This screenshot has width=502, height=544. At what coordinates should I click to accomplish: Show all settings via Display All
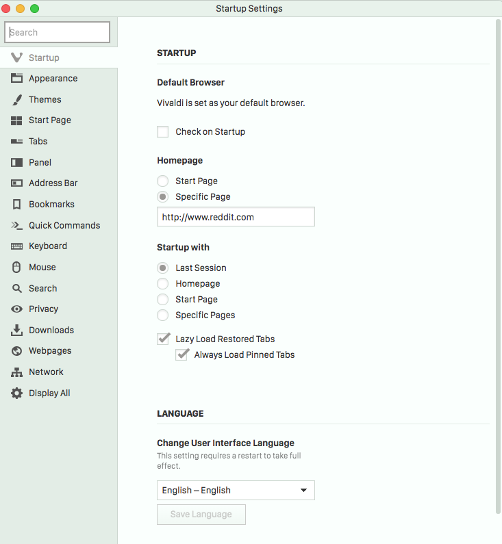click(59, 393)
